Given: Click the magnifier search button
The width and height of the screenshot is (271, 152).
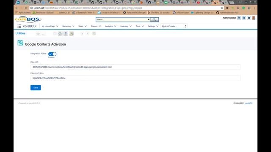Looking at the screenshot, I should pyautogui.click(x=155, y=19).
